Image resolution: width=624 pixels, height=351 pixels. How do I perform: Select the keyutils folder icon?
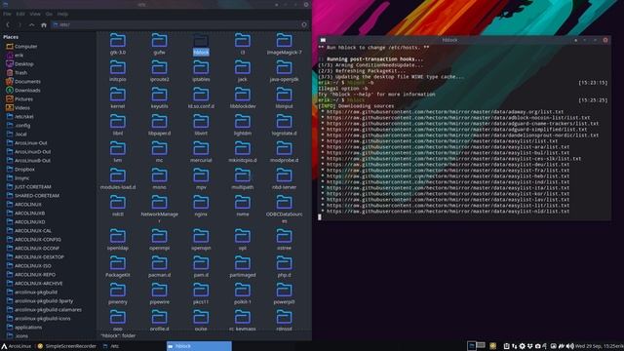coord(159,96)
